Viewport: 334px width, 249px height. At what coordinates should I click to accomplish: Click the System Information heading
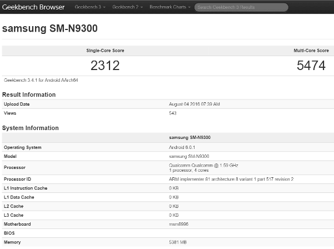(30, 128)
